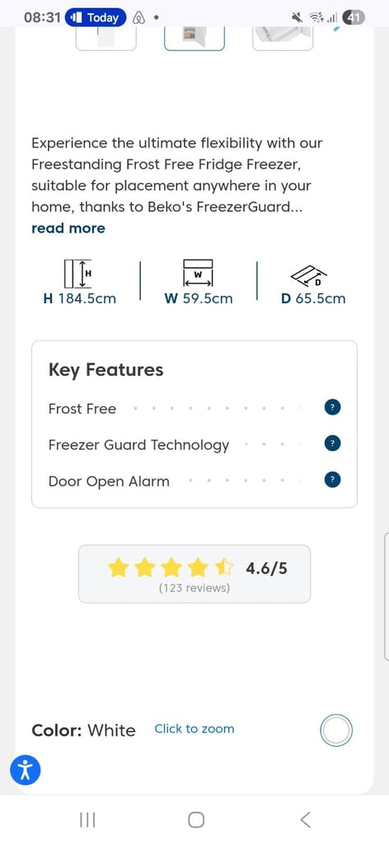Select the first product thumbnail
The width and height of the screenshot is (389, 844).
click(x=106, y=38)
